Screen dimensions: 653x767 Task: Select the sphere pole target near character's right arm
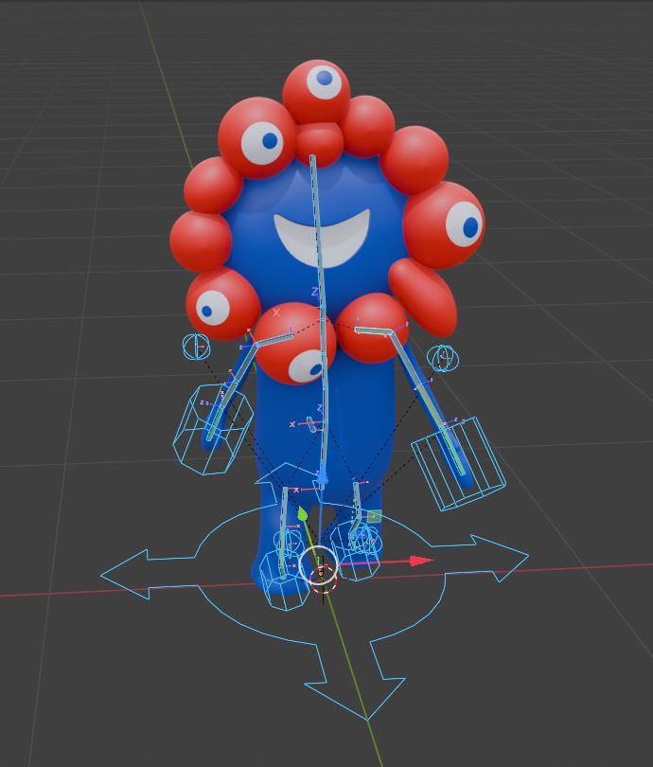click(x=197, y=347)
